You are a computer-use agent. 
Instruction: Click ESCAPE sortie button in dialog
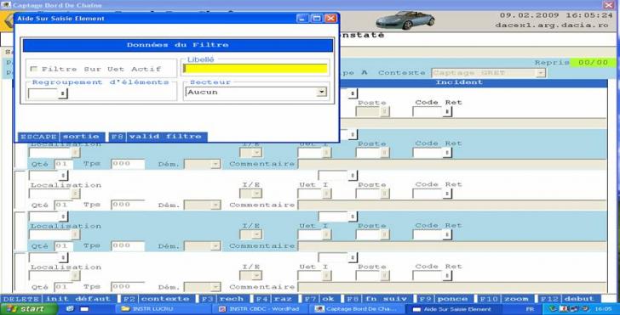click(x=61, y=137)
